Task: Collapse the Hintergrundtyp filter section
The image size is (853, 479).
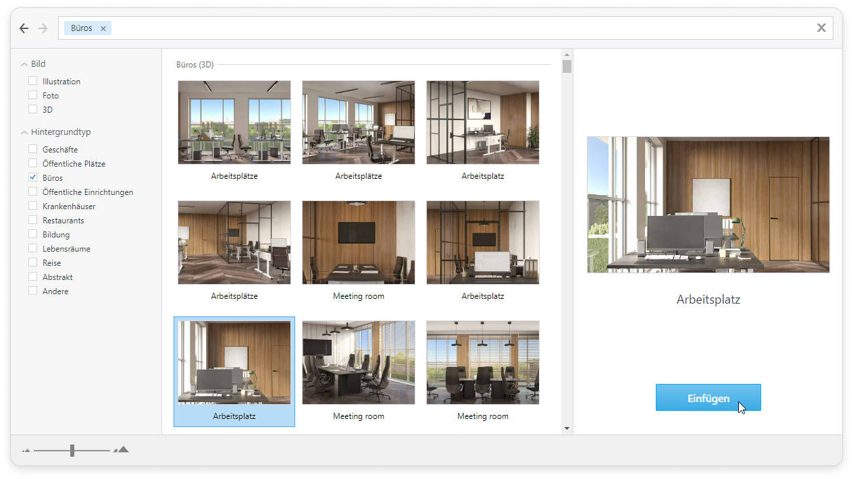Action: [x=24, y=132]
